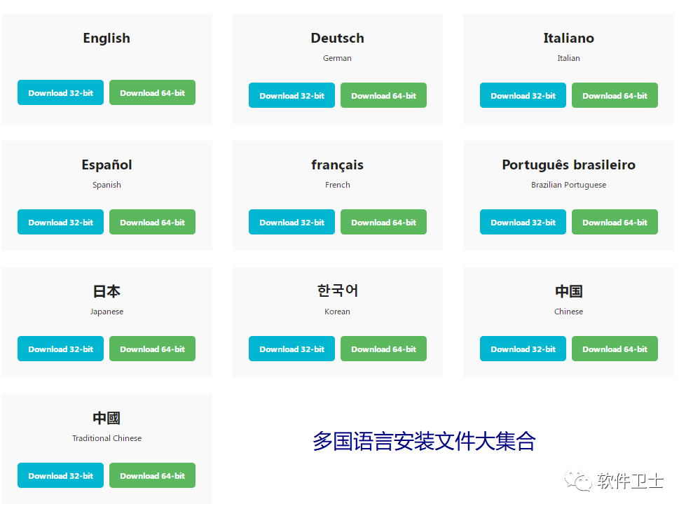Image resolution: width=686 pixels, height=511 pixels.
Task: Download 32-bit for Português brasileiro
Action: (523, 222)
